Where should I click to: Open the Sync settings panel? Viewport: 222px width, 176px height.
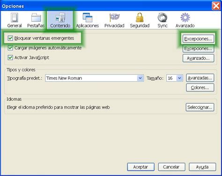click(x=163, y=21)
